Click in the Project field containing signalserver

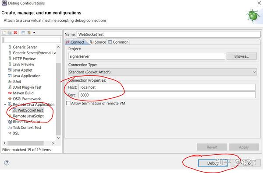point(146,56)
